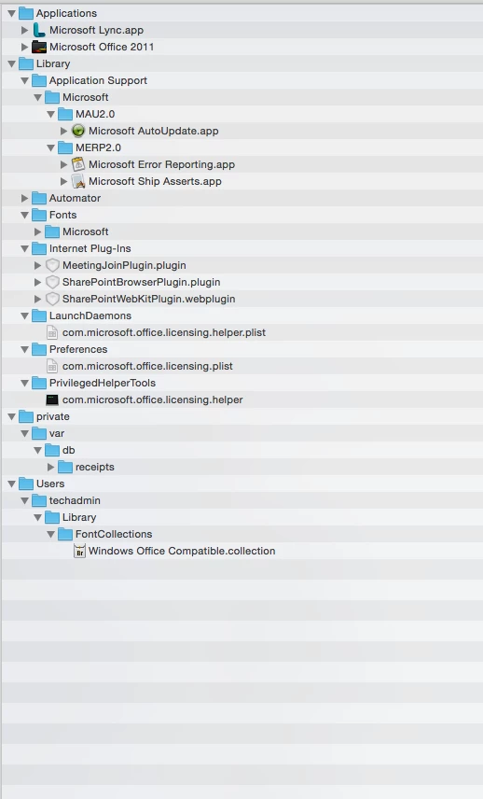
Task: Collapse the MERP2.0 folder
Action: pyautogui.click(x=51, y=147)
